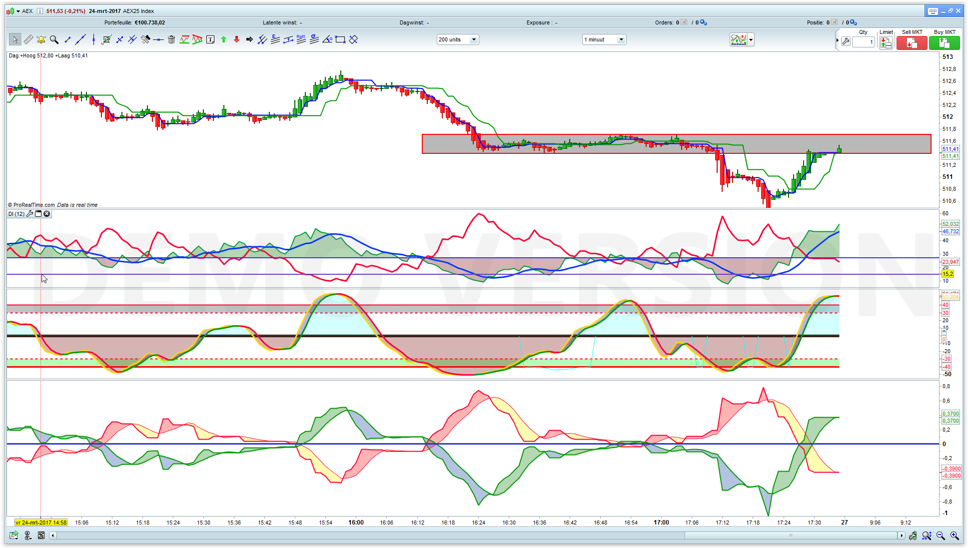This screenshot has width=968, height=548.
Task: Click the Qty quantity input field
Action: click(x=863, y=42)
